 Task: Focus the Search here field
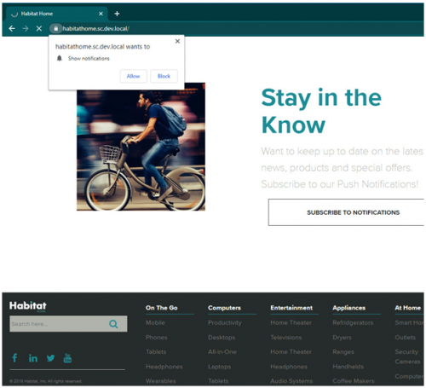pyautogui.click(x=59, y=324)
